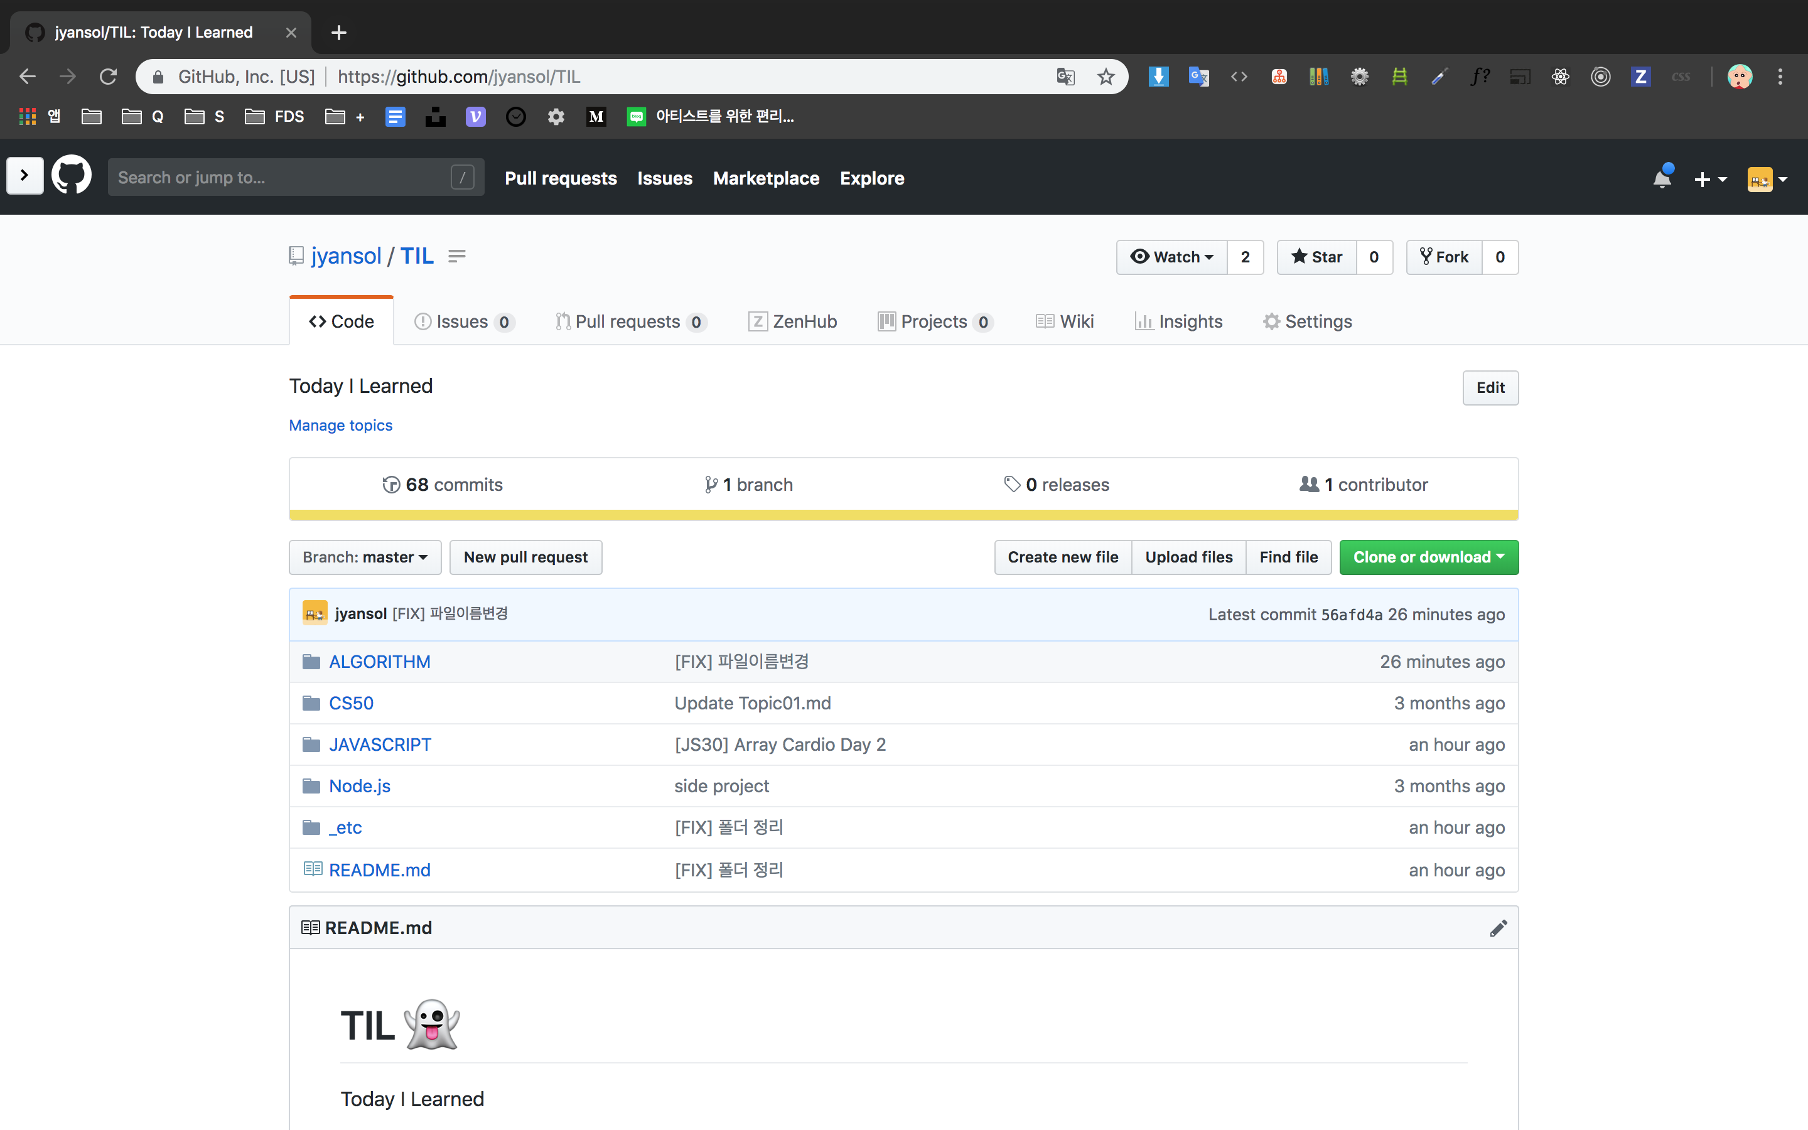Open the Branch: master selector

[x=365, y=557]
